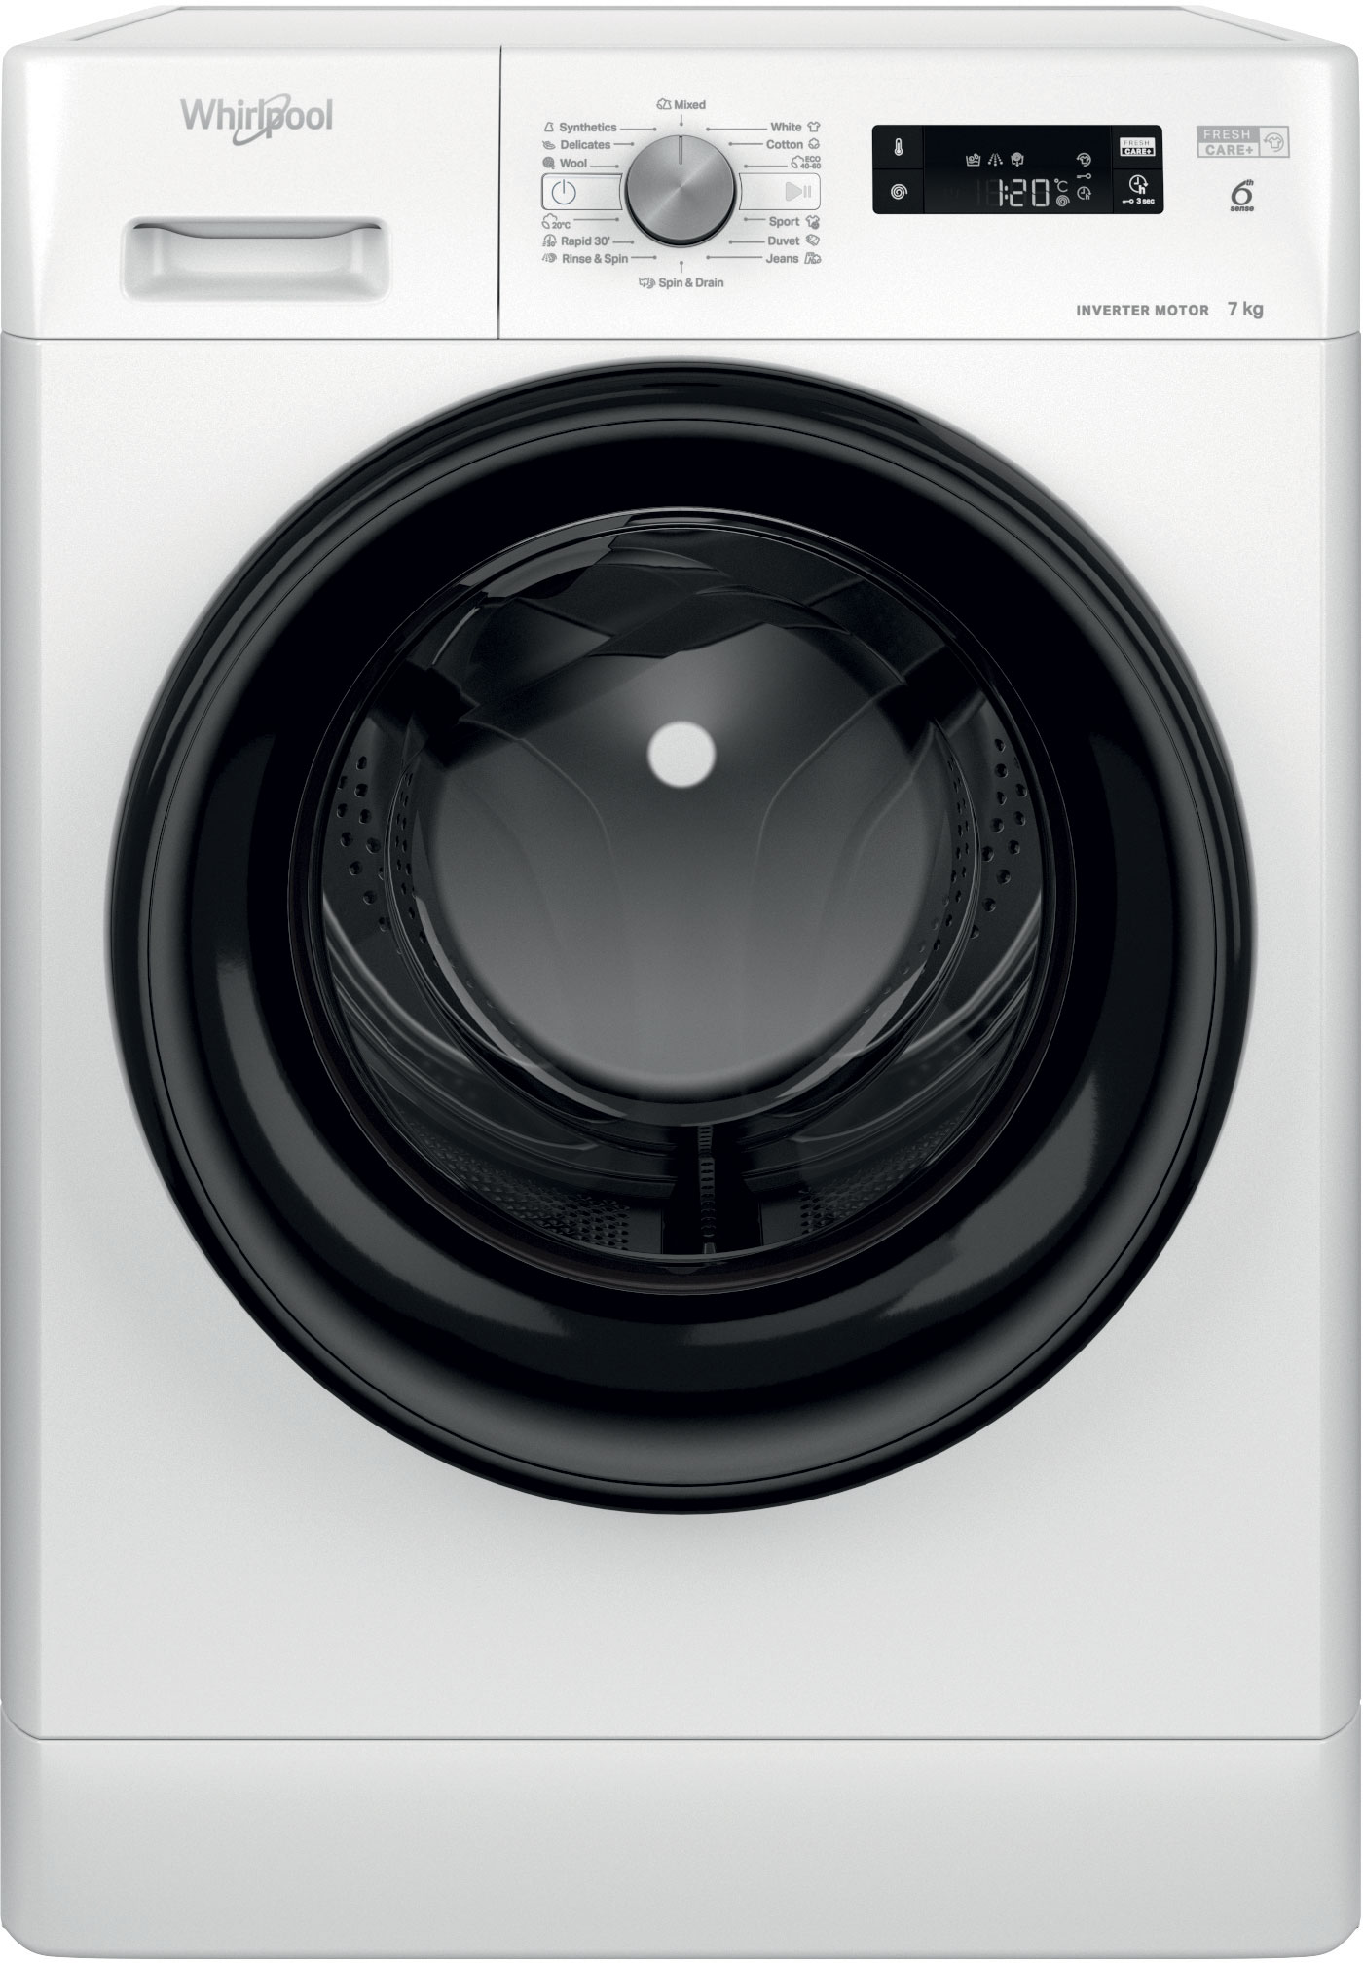
Task: Click the White program shirt icon
Action: point(814,127)
